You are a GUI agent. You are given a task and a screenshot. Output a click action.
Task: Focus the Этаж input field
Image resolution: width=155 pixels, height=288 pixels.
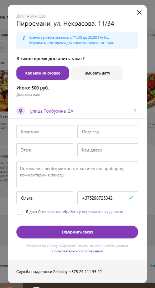pyautogui.click(x=45, y=150)
